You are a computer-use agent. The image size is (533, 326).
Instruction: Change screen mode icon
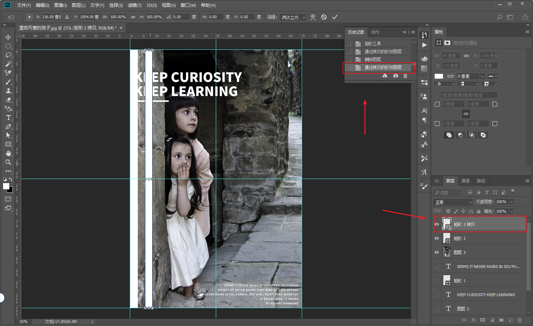[8, 208]
